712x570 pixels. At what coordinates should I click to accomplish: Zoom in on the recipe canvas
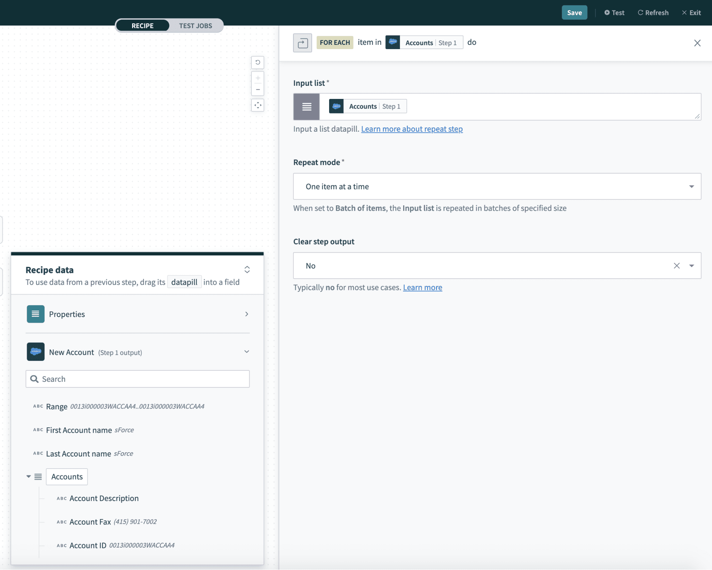(x=258, y=78)
